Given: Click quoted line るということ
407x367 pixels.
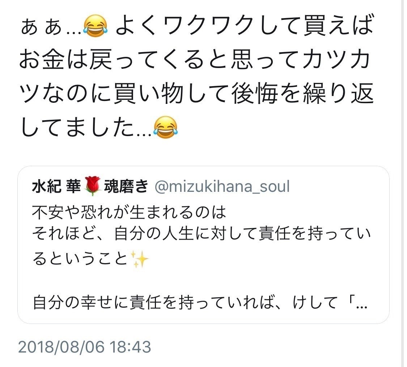Looking at the screenshot, I should 80,259.
